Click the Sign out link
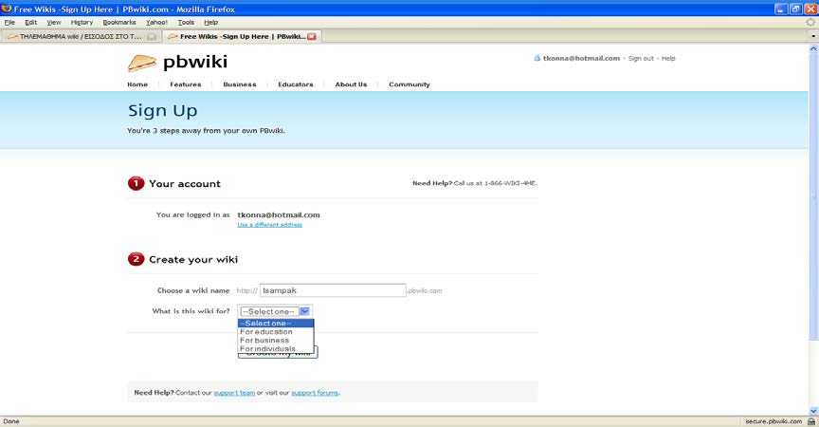This screenshot has height=427, width=819. click(x=641, y=59)
